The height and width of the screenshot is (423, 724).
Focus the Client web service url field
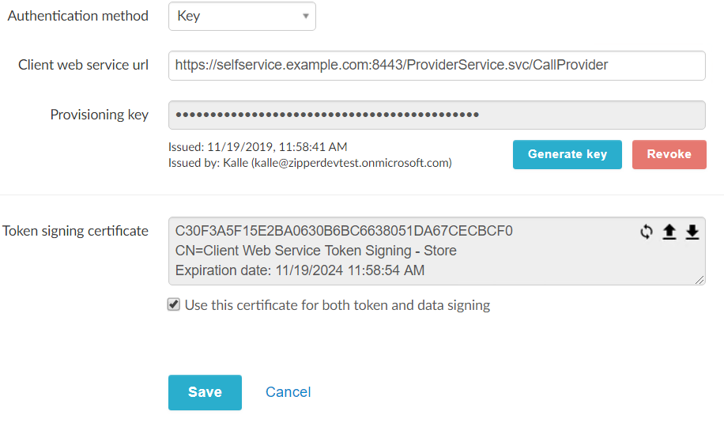(436, 66)
